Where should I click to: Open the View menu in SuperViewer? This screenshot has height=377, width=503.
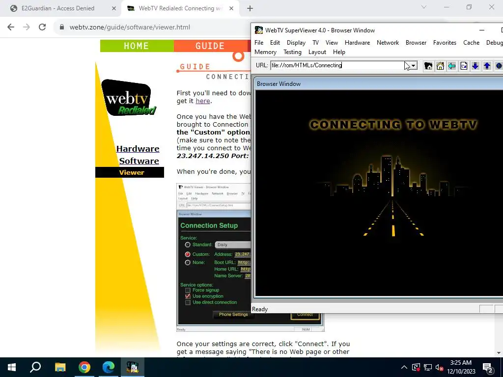(332, 43)
